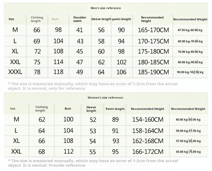Click the 166-172CM recommended height cell
The width and height of the screenshot is (212, 171).
pyautogui.click(x=148, y=152)
